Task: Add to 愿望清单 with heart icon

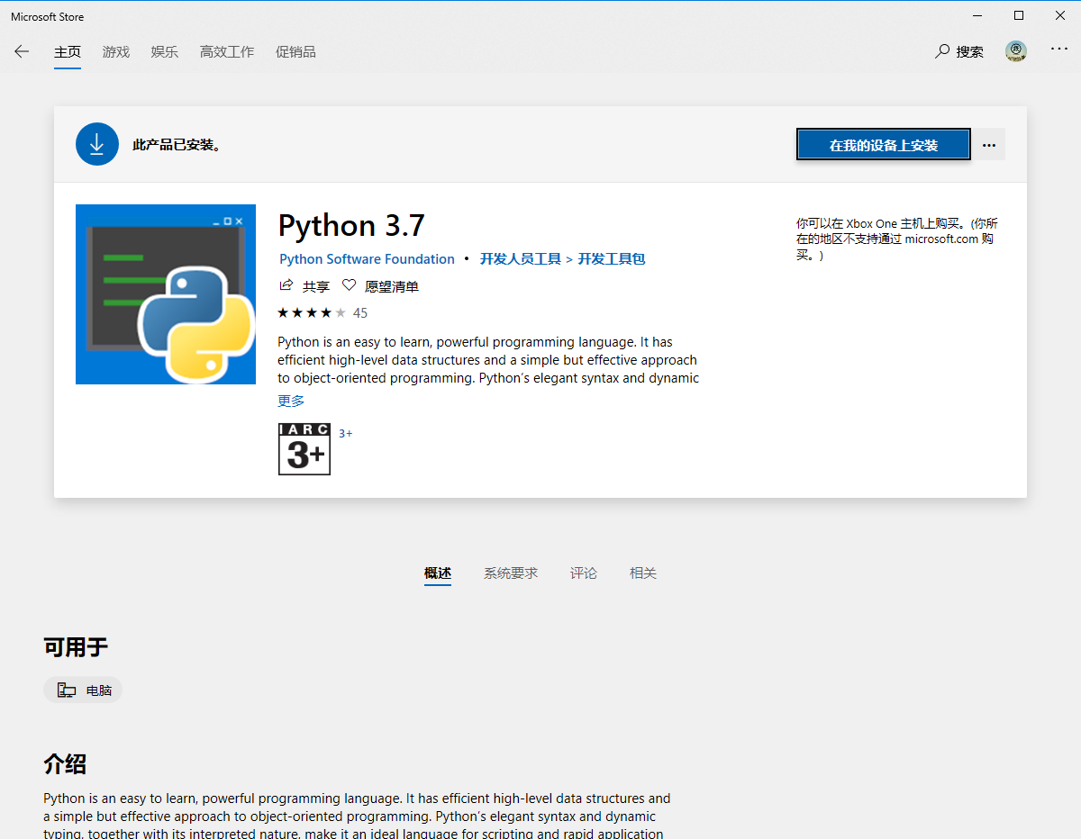Action: tap(349, 286)
